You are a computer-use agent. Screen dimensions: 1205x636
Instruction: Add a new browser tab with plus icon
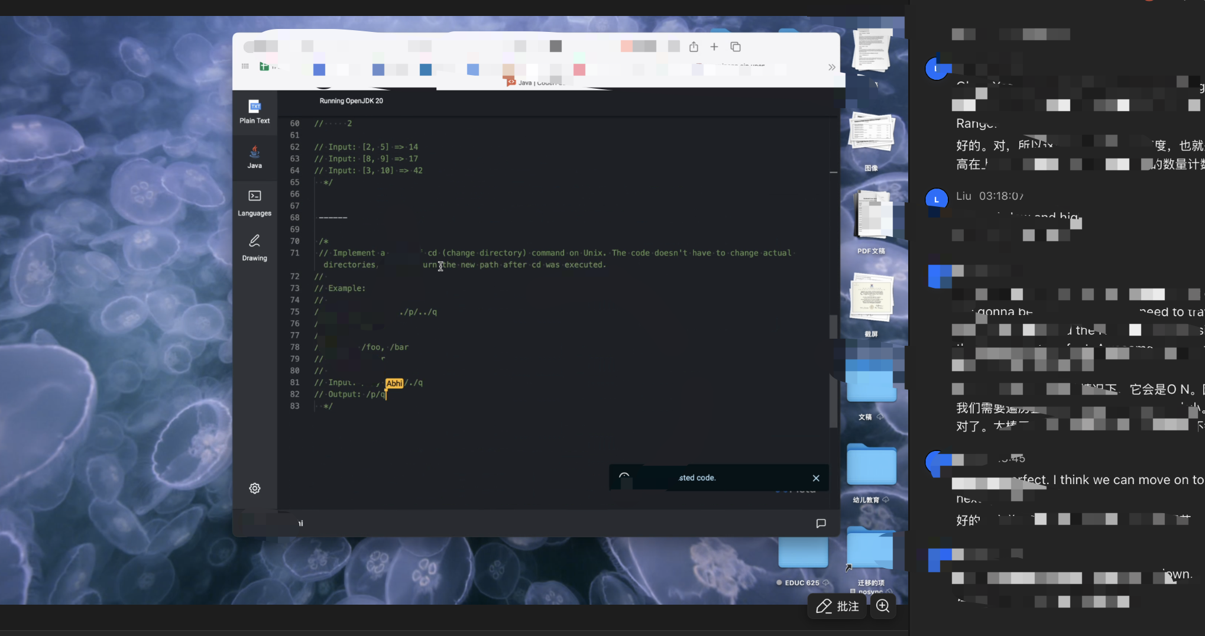[x=714, y=46]
